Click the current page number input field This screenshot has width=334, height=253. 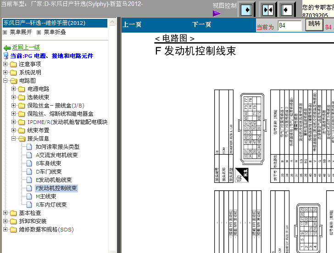[x=289, y=26]
